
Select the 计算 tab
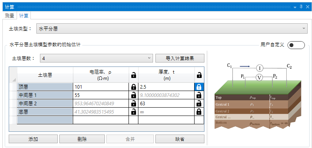coord(24,15)
